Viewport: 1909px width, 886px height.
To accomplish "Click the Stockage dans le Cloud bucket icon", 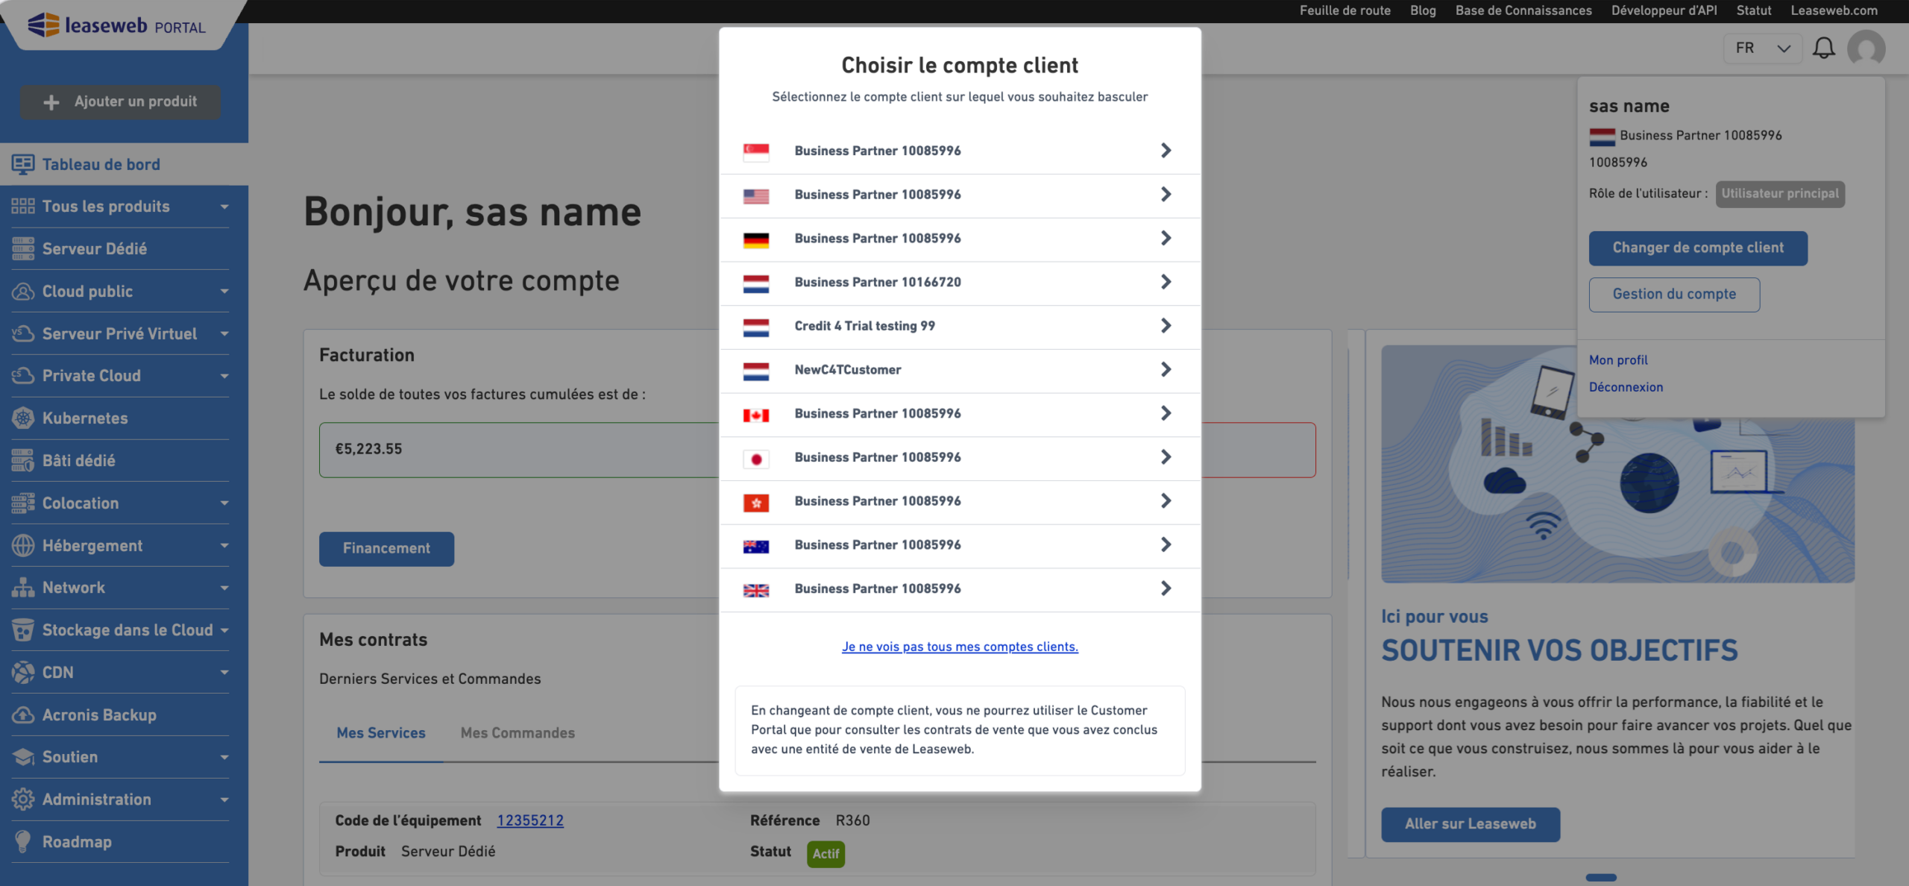I will click(x=22, y=630).
